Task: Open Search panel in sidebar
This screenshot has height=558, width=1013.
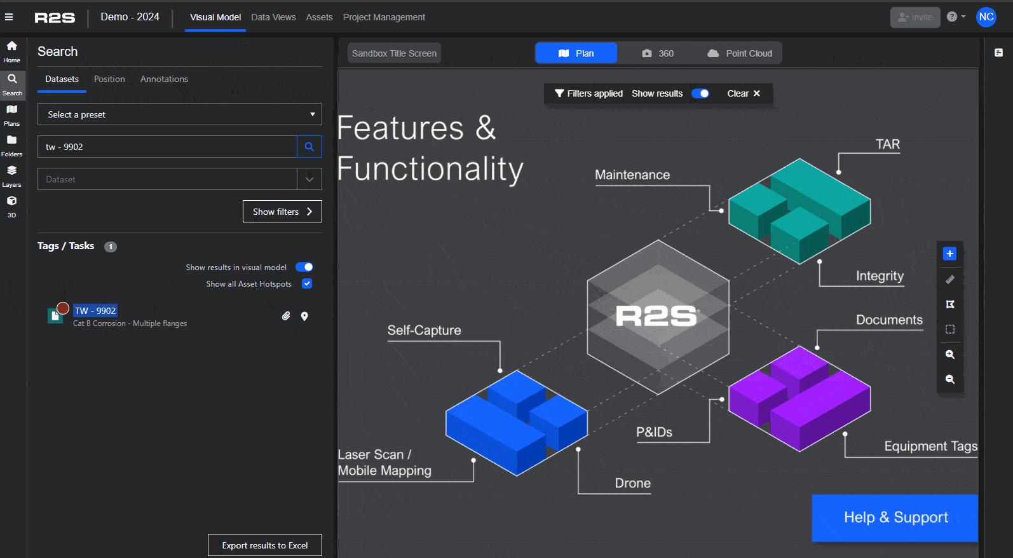Action: coord(12,85)
